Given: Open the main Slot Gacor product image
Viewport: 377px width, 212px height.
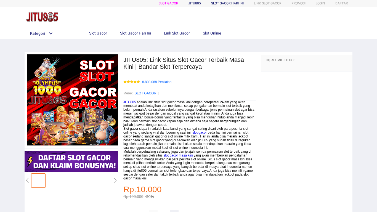Looking at the screenshot, I should point(72,100).
